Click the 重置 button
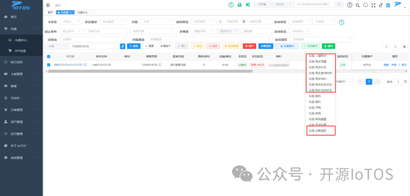The width and height of the screenshot is (410, 196). point(149,46)
